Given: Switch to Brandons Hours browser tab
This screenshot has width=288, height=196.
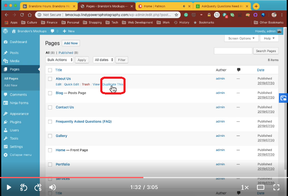Looking at the screenshot, I should (x=49, y=7).
